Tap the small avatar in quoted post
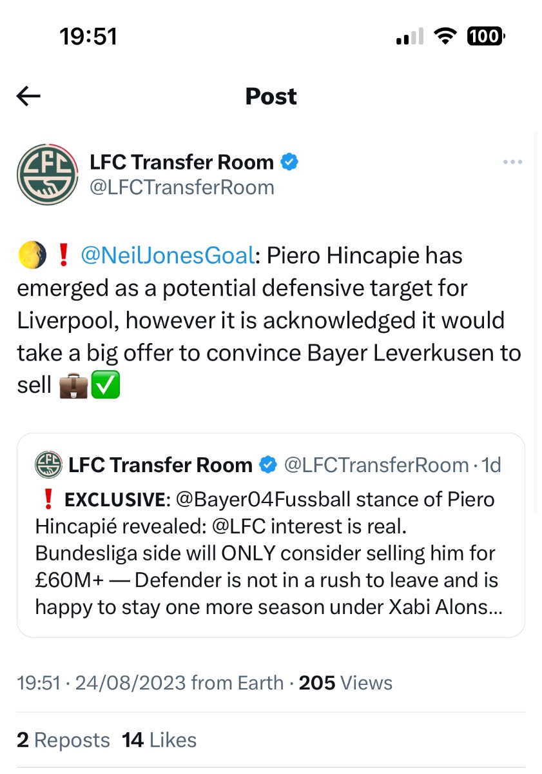542x774 pixels. pos(48,464)
